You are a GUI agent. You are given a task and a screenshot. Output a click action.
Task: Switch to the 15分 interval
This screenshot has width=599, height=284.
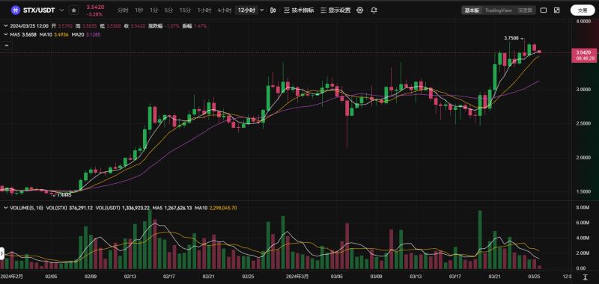[x=185, y=10]
